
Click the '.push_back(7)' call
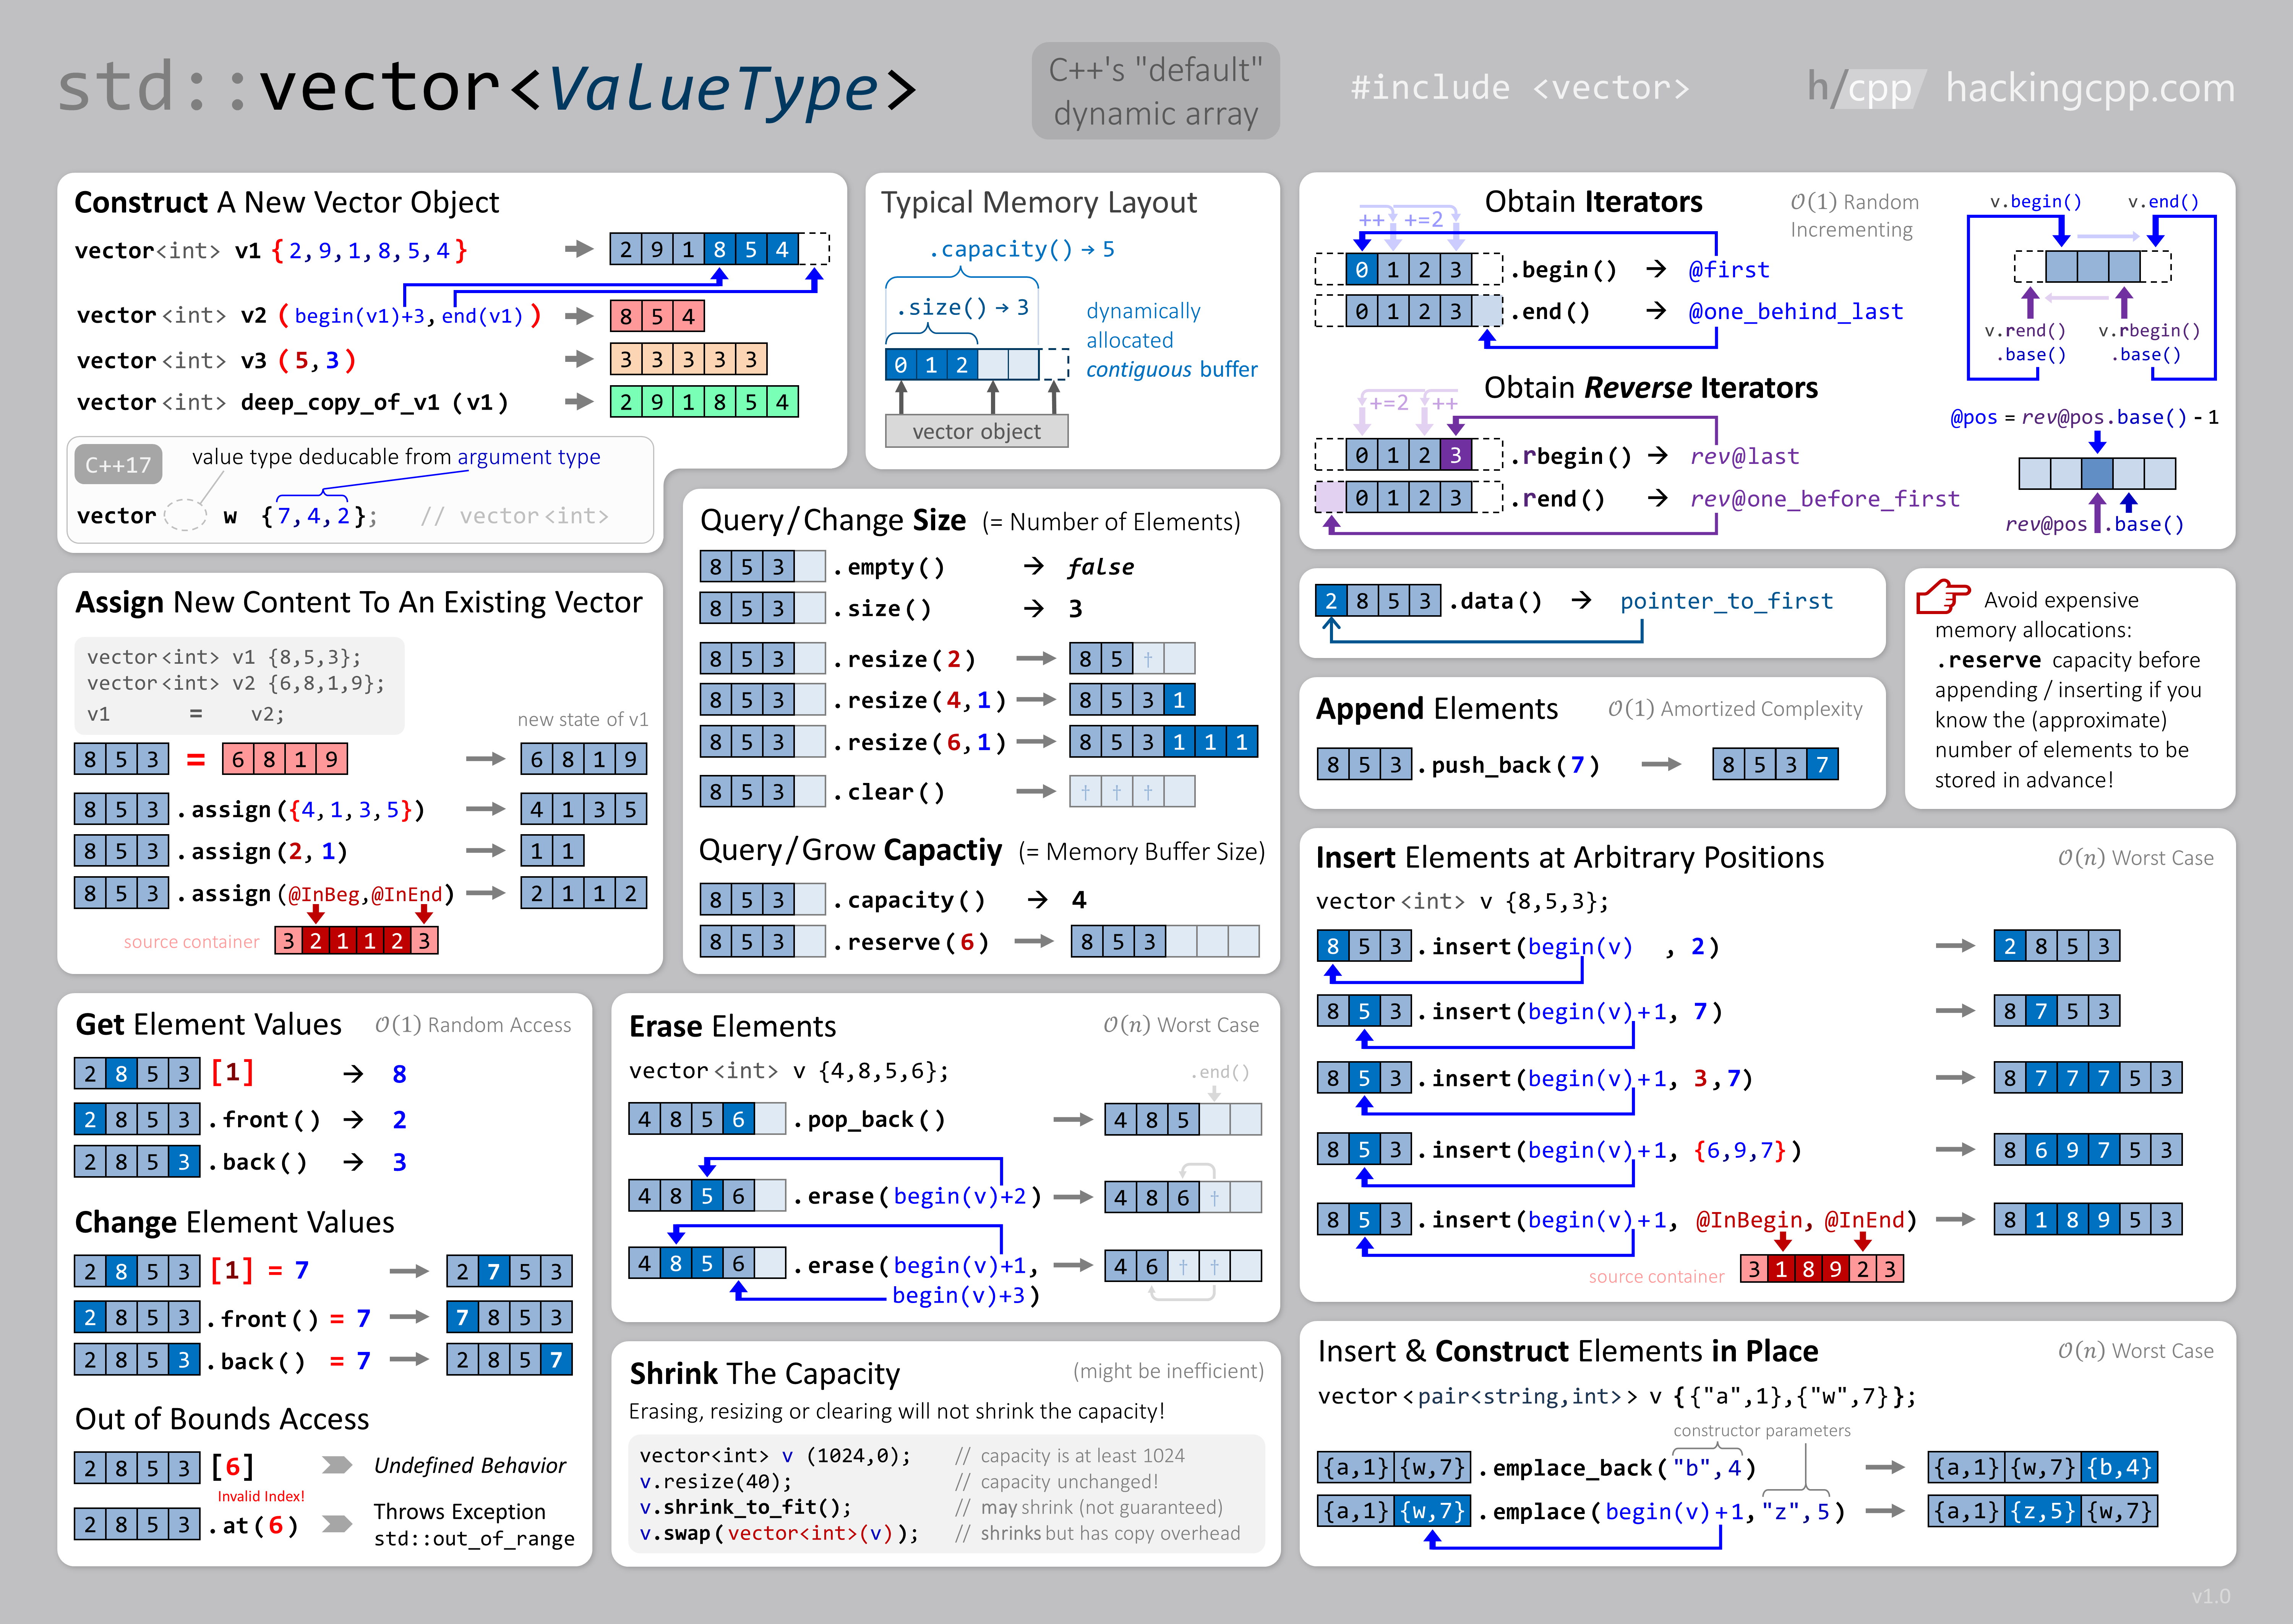(x=1509, y=765)
